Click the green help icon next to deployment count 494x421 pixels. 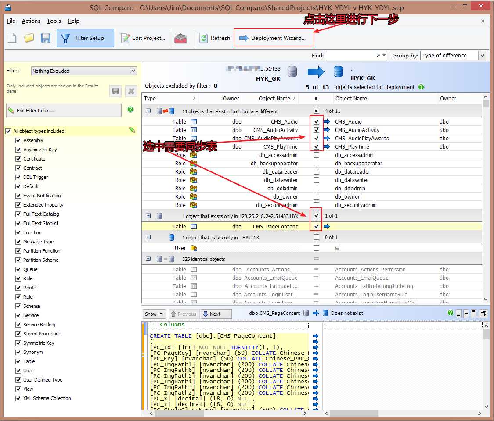click(x=421, y=87)
